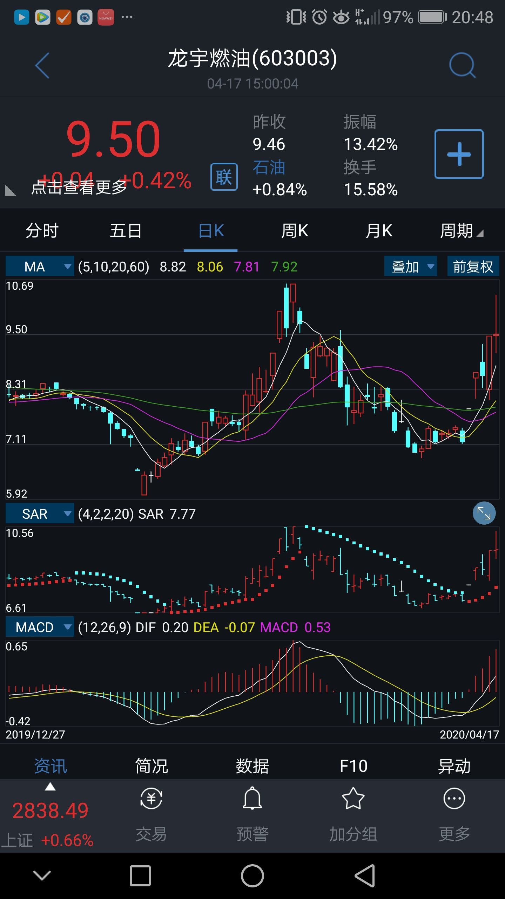505x899 pixels.
Task: Open the MACD indicator dropdown
Action: pyautogui.click(x=40, y=627)
